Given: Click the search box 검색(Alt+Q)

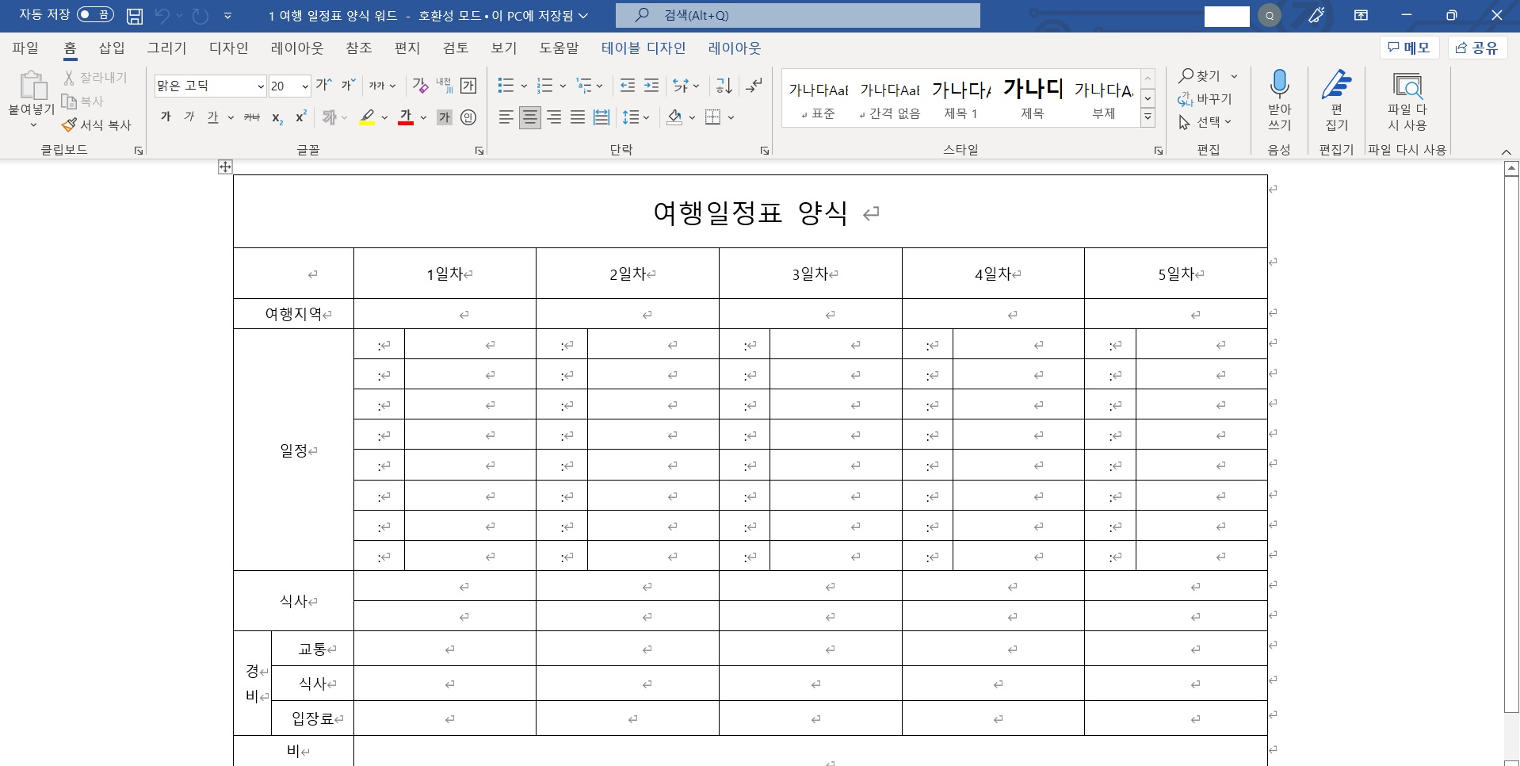Looking at the screenshot, I should 798,15.
